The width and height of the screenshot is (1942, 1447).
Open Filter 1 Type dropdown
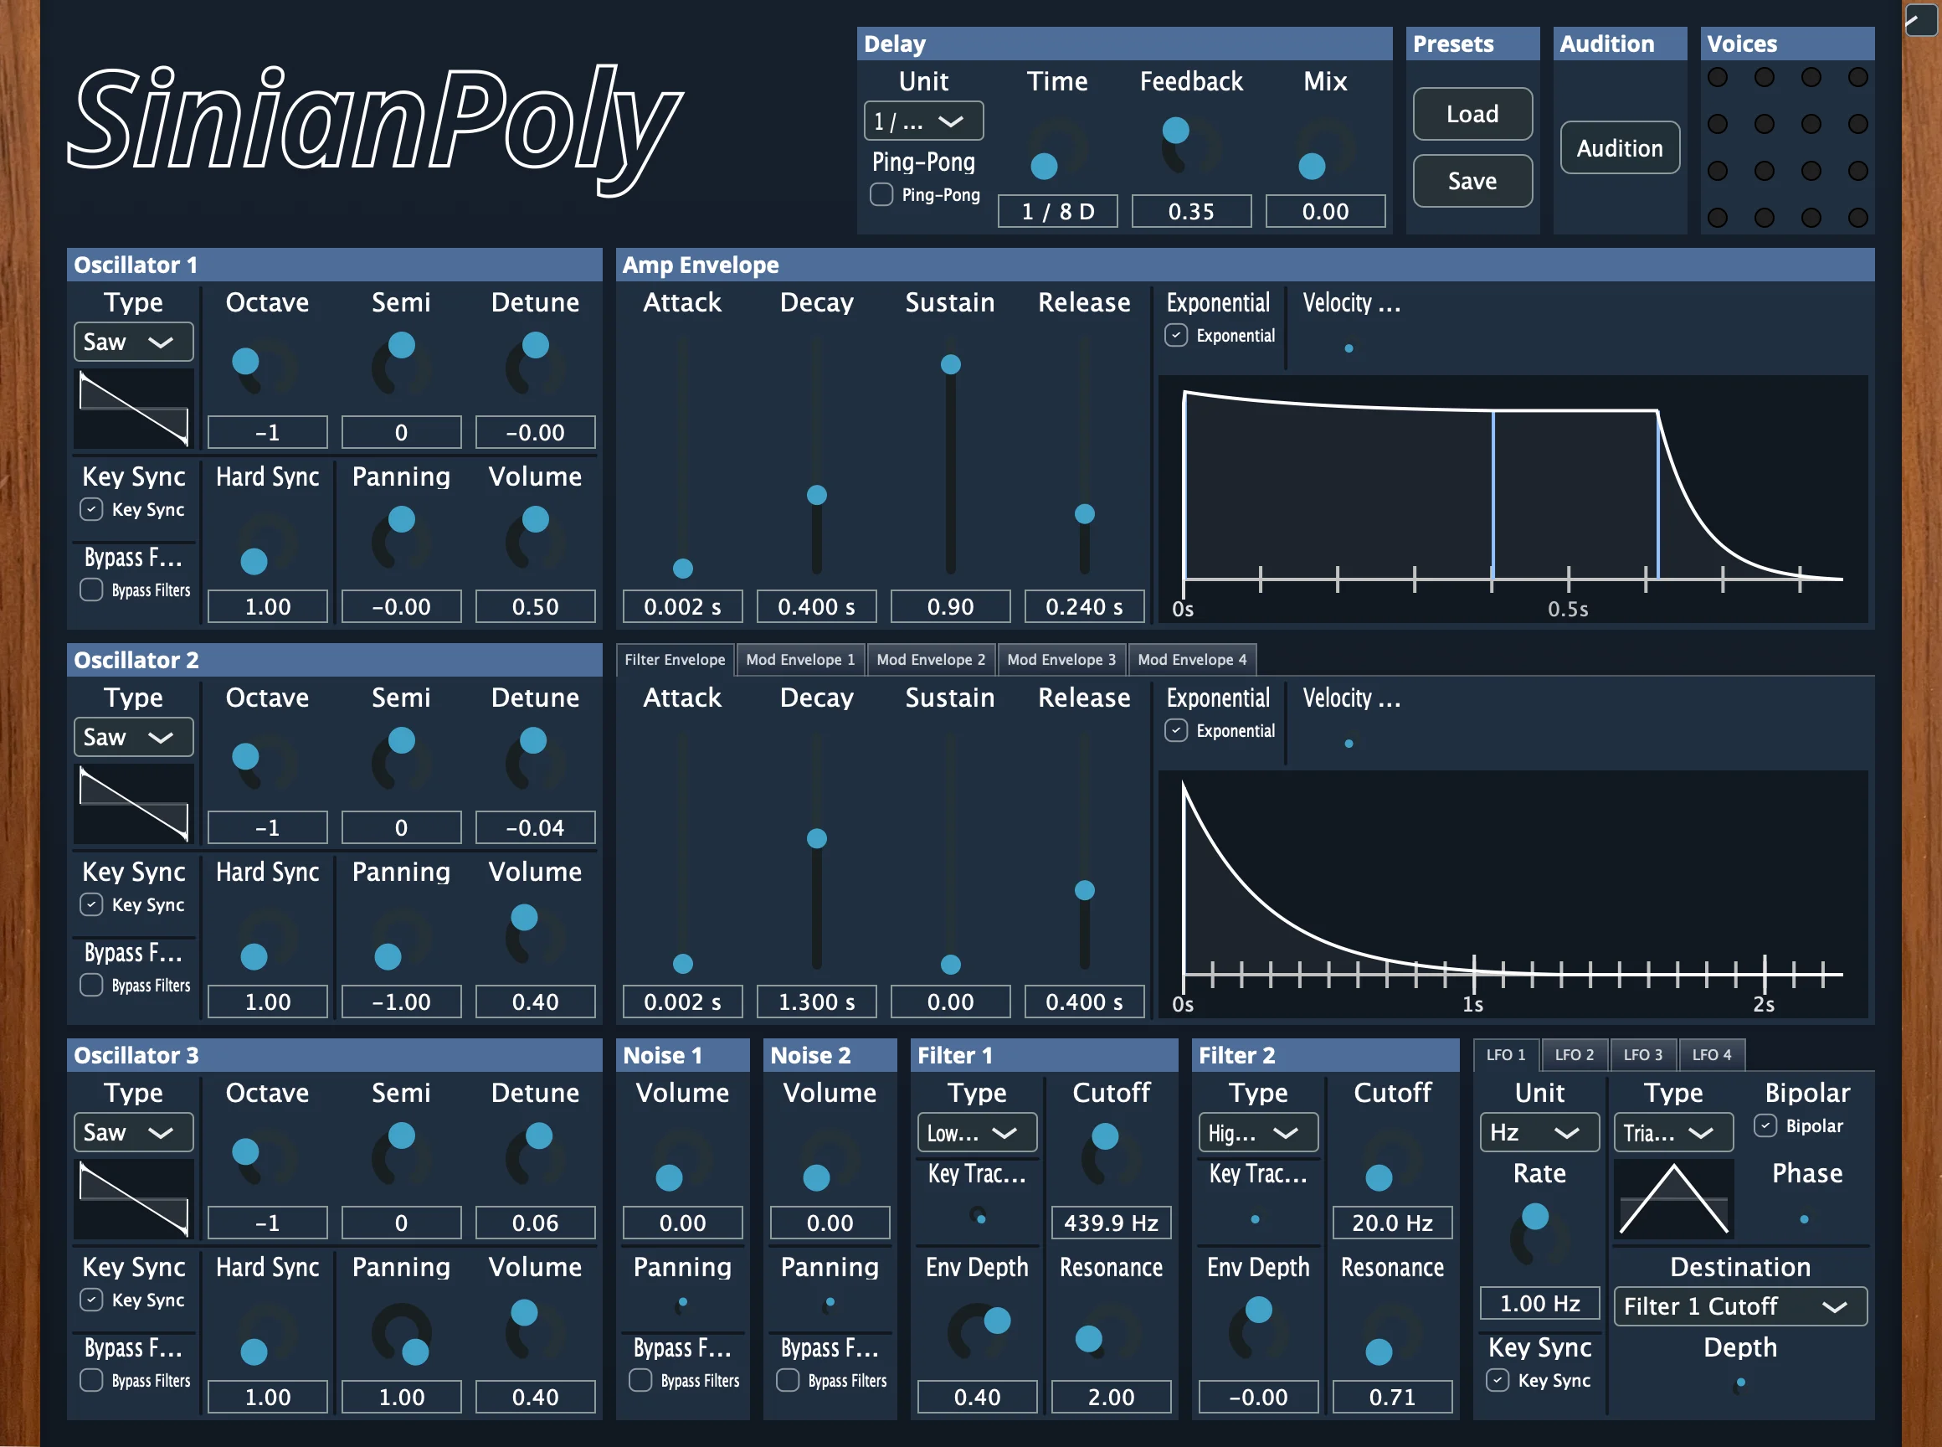[x=977, y=1132]
